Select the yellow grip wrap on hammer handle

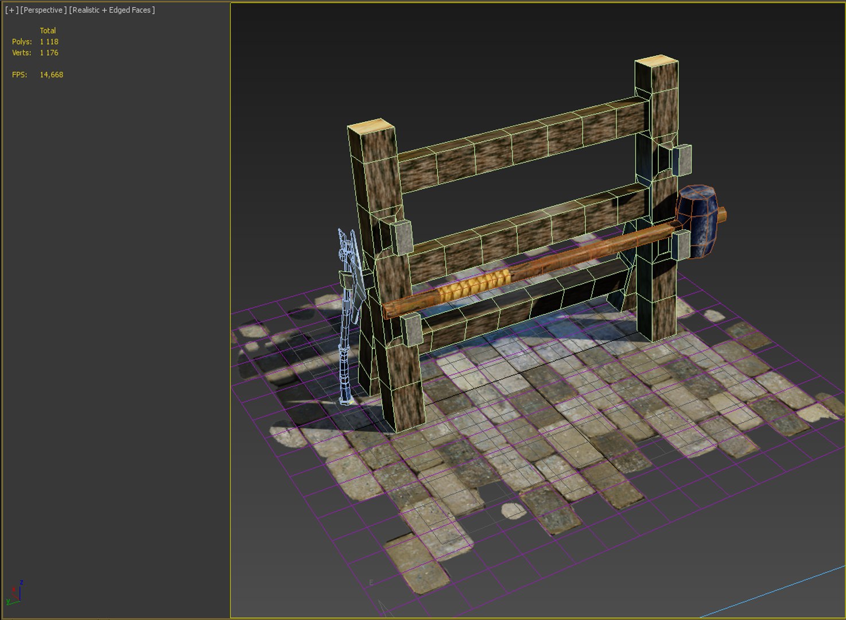click(x=474, y=285)
